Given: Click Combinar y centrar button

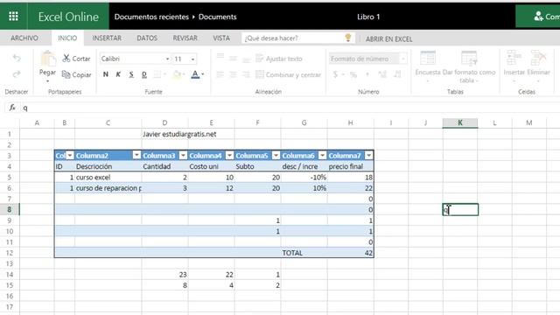Looking at the screenshot, I should pos(289,74).
